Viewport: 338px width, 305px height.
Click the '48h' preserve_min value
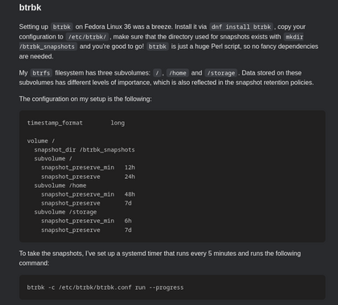click(130, 194)
